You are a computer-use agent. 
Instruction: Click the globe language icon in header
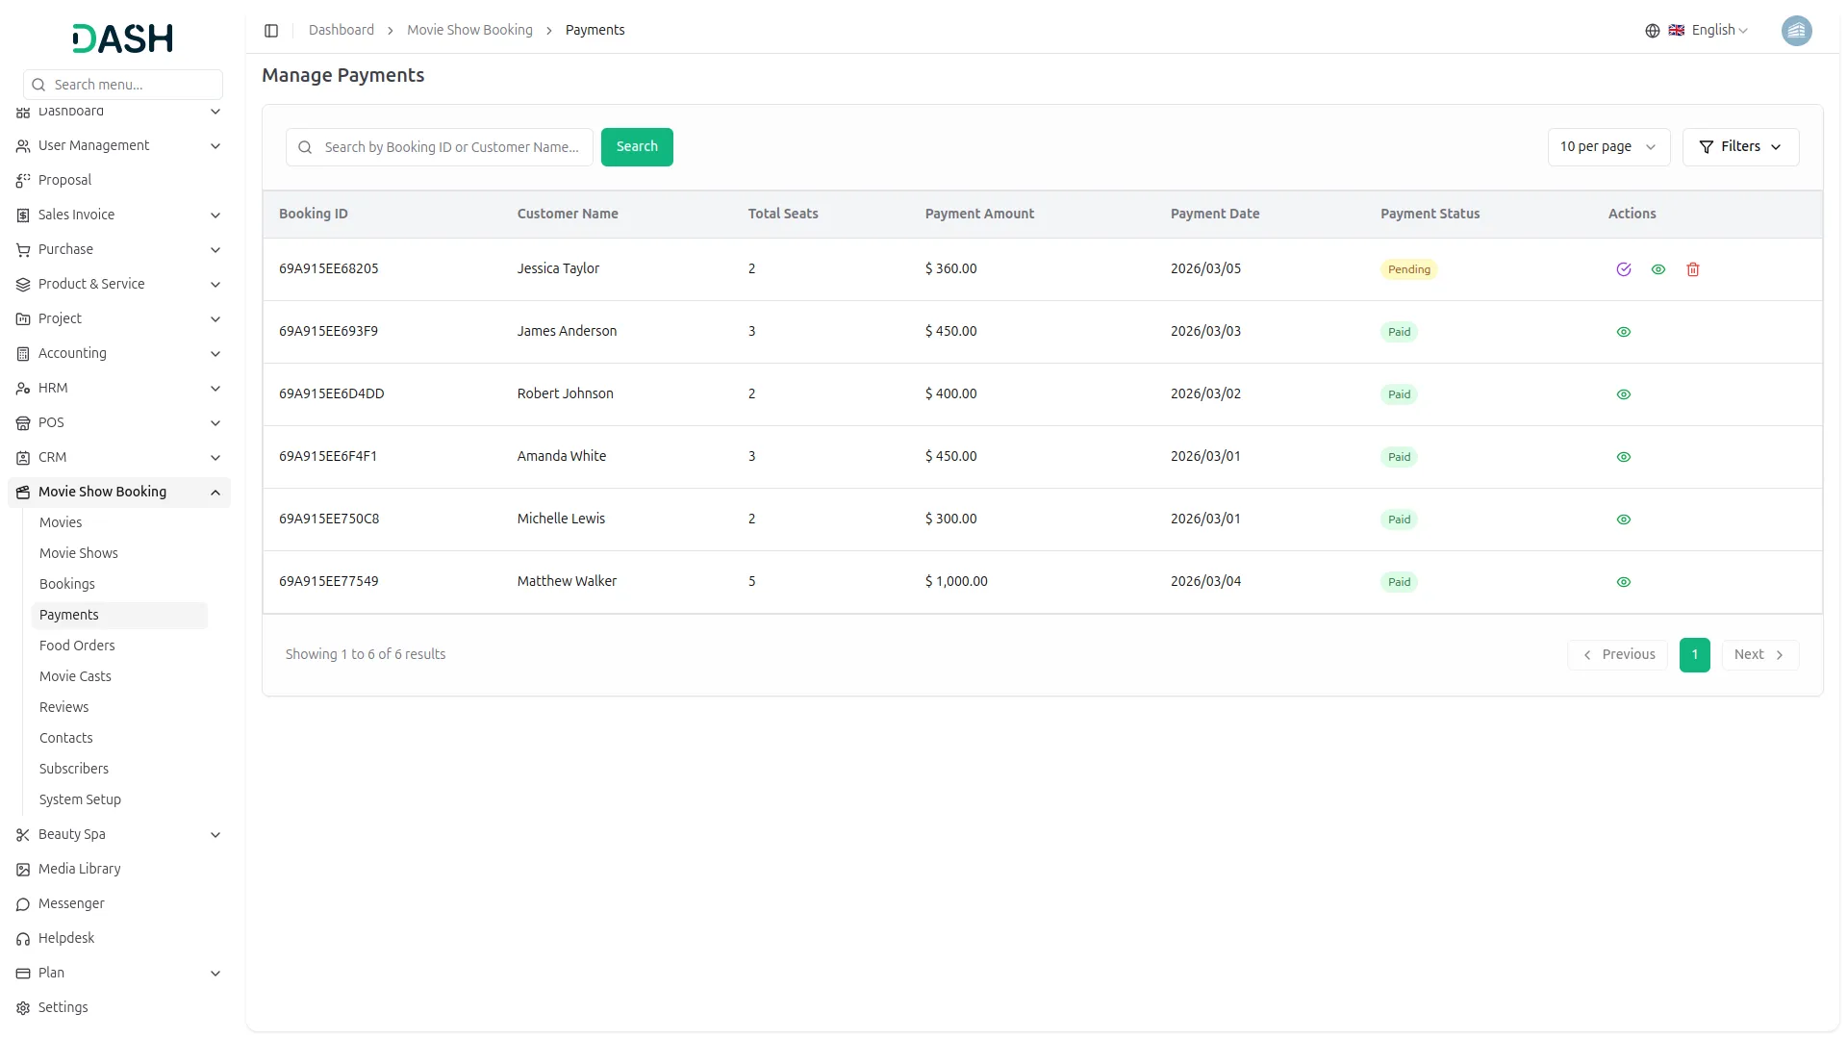[x=1653, y=30]
